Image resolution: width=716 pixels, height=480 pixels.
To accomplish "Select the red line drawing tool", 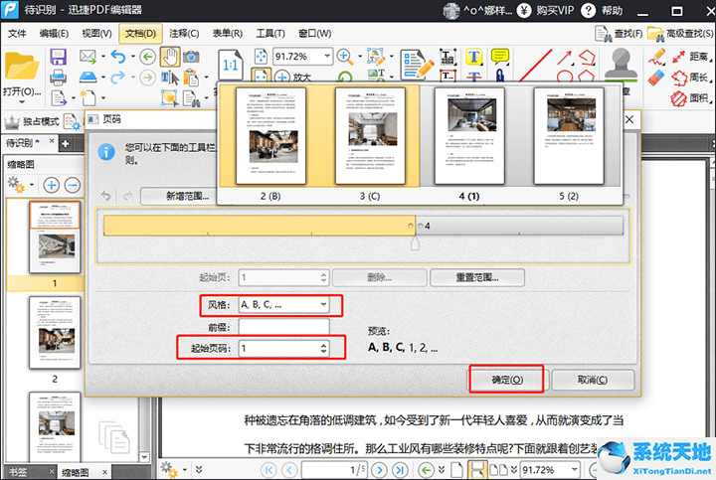I will (535, 65).
